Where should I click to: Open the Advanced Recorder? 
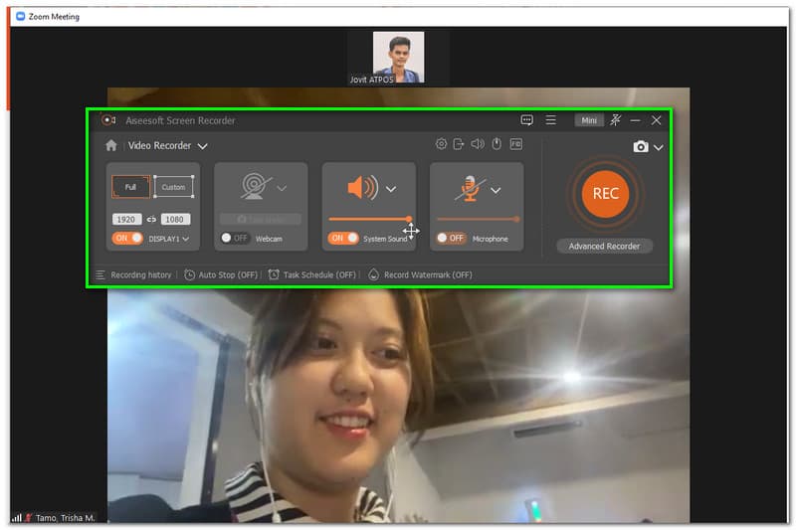pyautogui.click(x=604, y=246)
